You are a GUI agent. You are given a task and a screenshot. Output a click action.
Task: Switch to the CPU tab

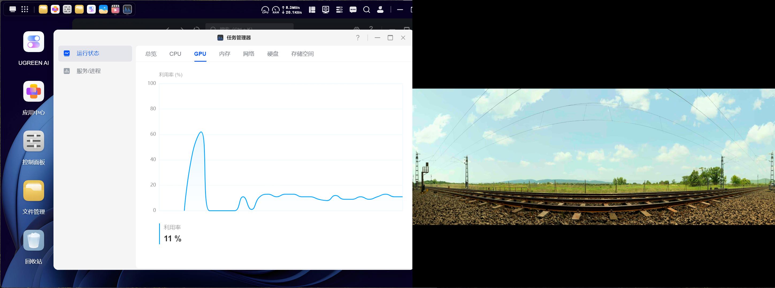pos(175,54)
